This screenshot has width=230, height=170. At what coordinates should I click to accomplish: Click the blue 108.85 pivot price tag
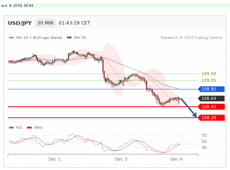pos(211,89)
